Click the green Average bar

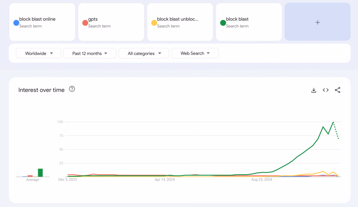[x=40, y=173]
